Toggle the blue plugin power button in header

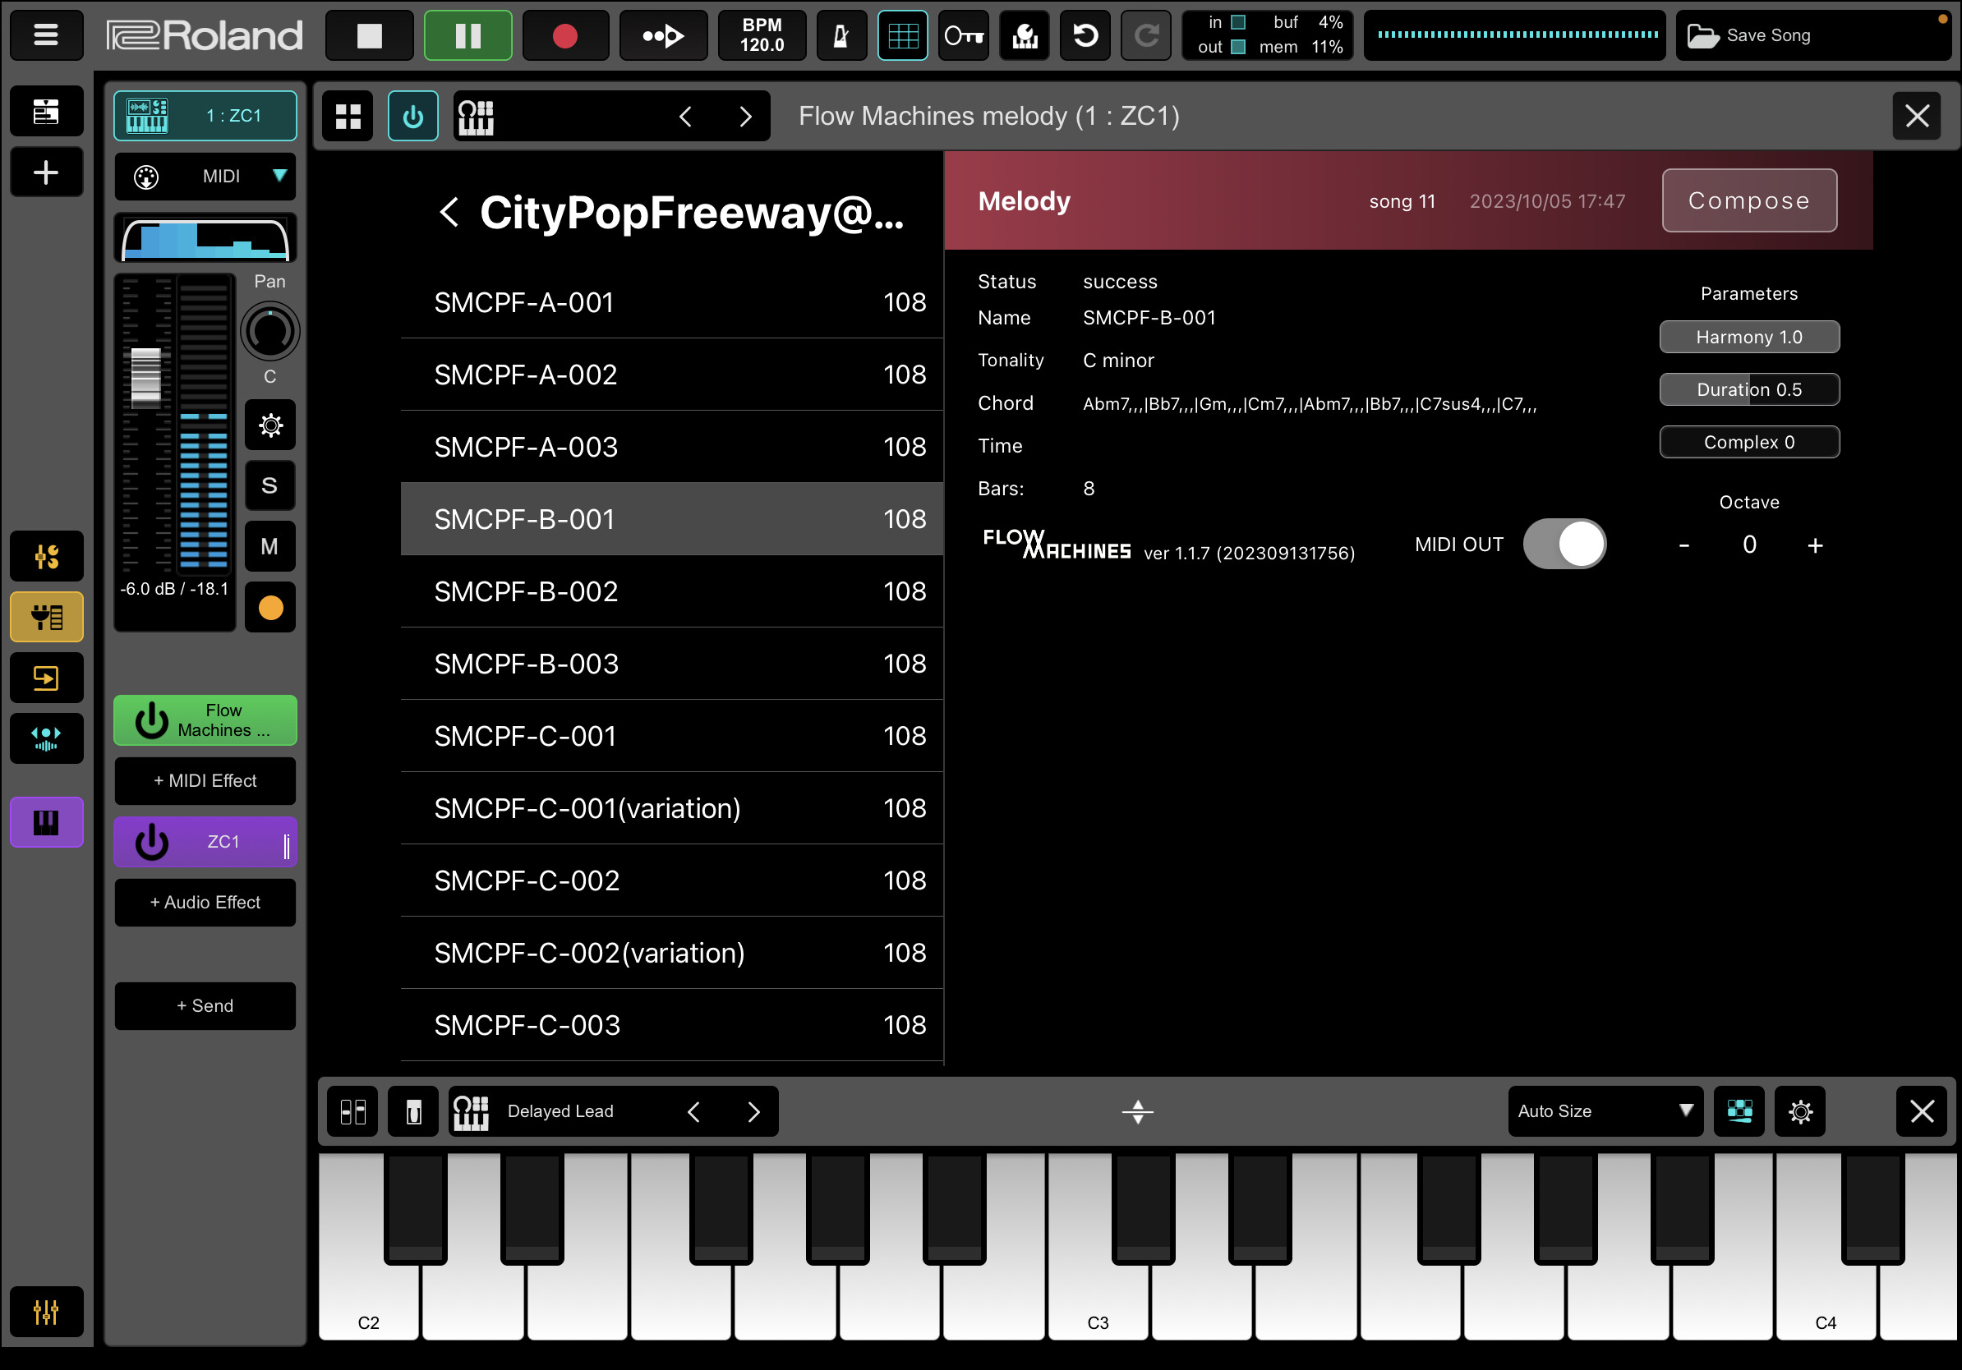[x=413, y=116]
